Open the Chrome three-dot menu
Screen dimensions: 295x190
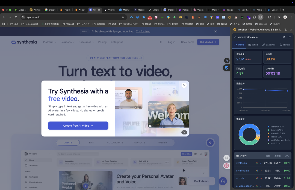(x=291, y=17)
